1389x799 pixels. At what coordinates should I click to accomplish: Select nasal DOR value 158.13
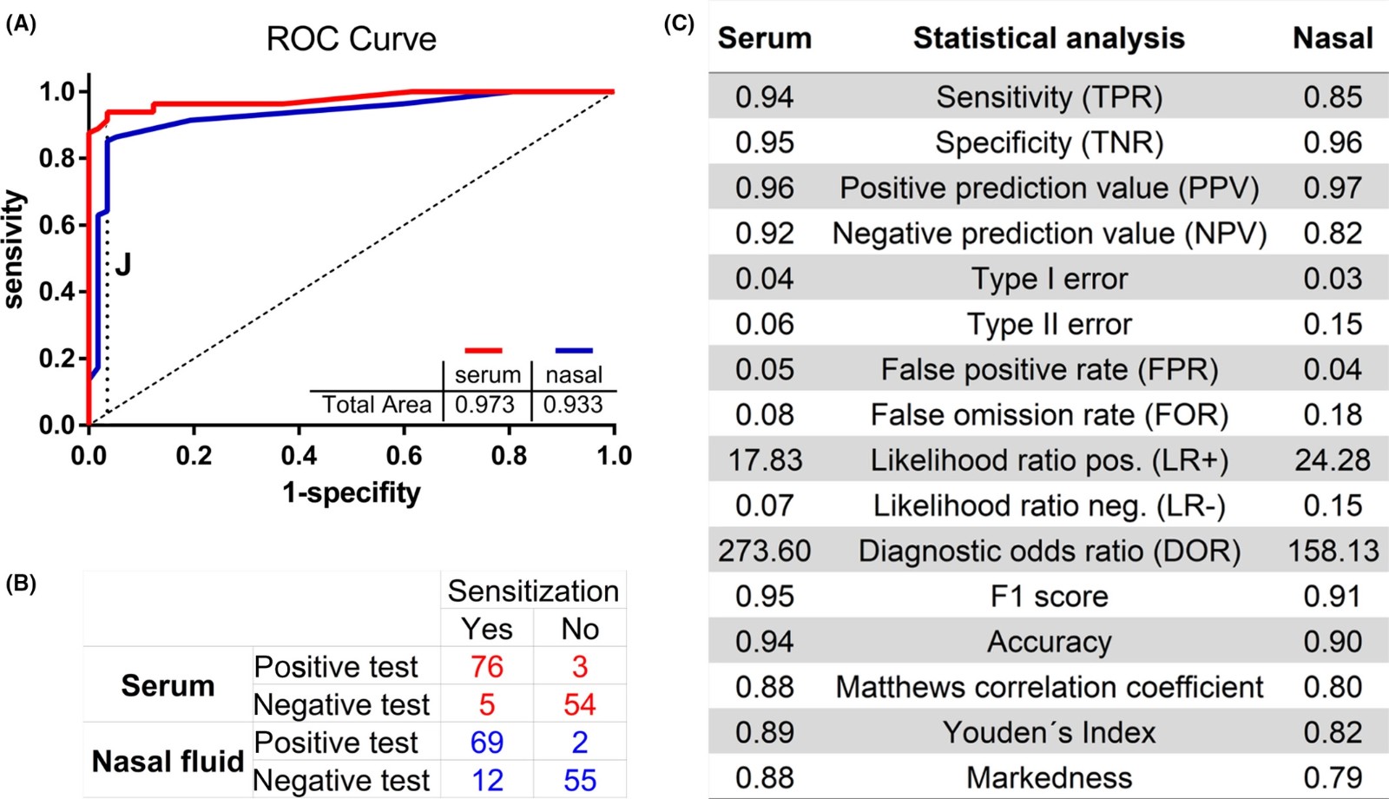[1333, 551]
